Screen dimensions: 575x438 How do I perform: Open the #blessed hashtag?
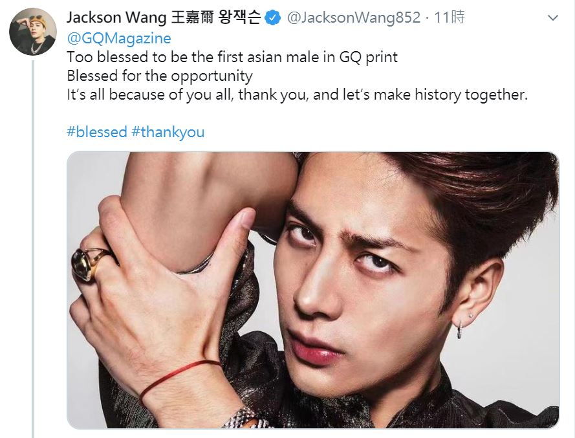pyautogui.click(x=97, y=132)
